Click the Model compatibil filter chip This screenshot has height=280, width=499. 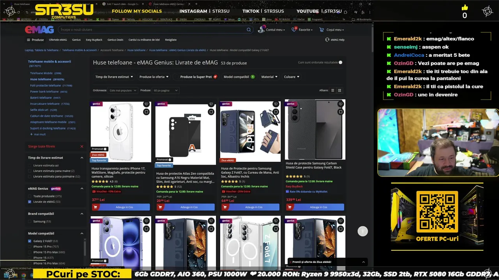coord(239,77)
